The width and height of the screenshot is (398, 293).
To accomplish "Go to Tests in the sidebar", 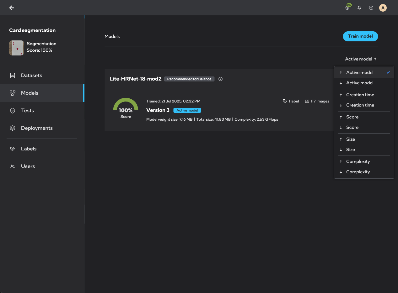I will pos(27,111).
